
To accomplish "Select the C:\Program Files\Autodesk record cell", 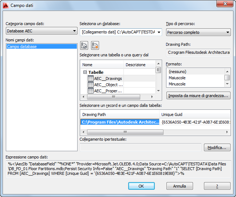I will pos(120,122).
